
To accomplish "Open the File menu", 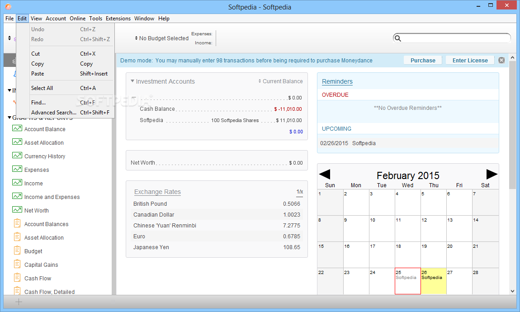I will click(x=9, y=19).
